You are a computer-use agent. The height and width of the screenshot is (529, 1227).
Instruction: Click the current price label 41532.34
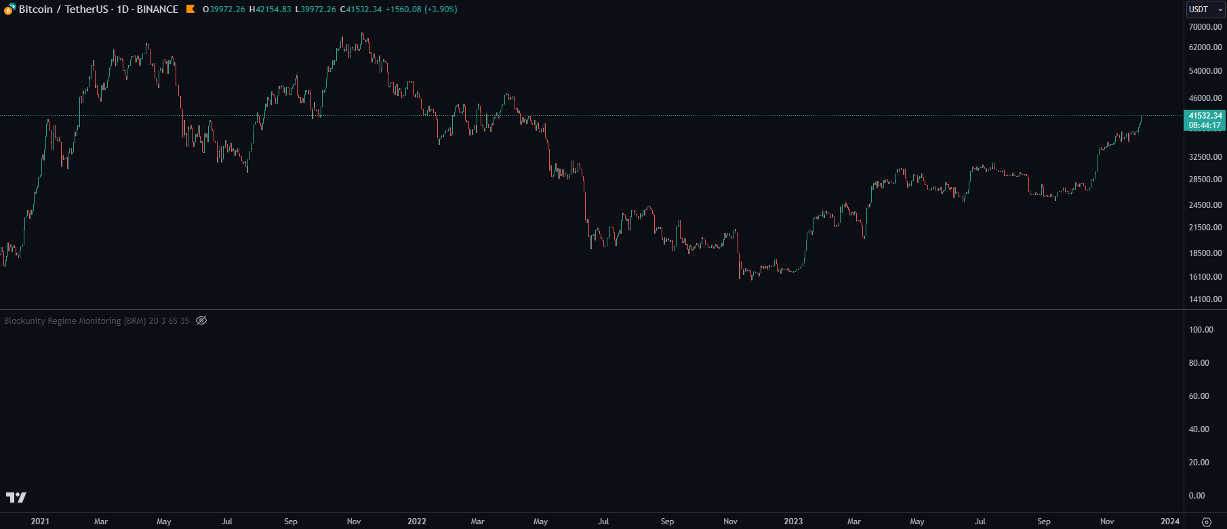1205,116
